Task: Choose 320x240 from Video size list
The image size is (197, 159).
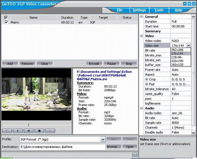Action: [x=181, y=61]
